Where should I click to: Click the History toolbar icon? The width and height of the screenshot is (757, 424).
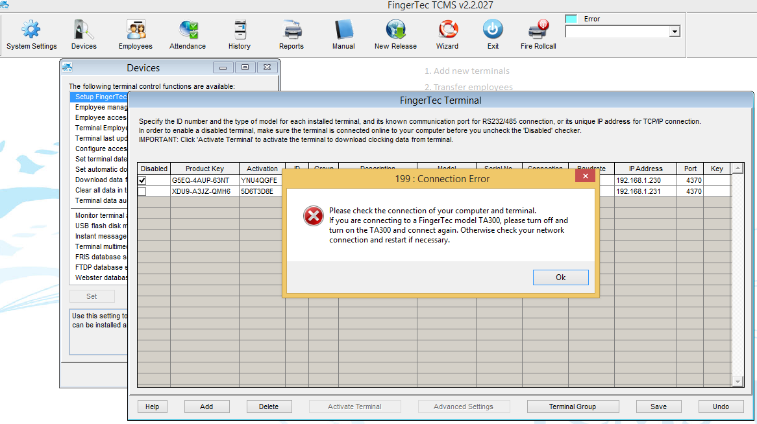click(x=240, y=35)
